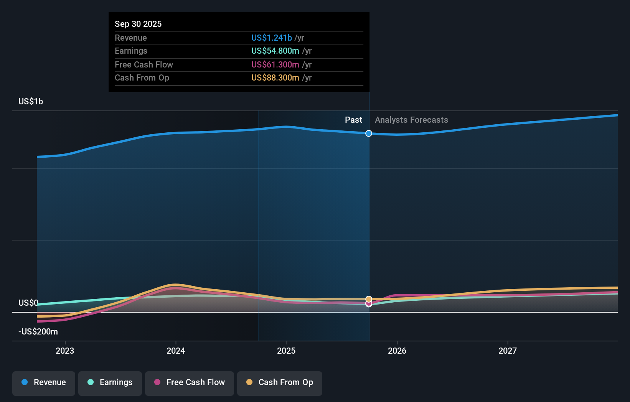The height and width of the screenshot is (402, 630).
Task: Click the orange Cash From Op legend dot
Action: pyautogui.click(x=250, y=382)
